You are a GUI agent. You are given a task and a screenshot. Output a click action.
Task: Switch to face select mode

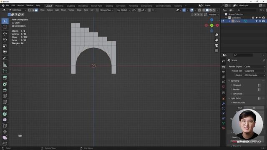coord(36,10)
